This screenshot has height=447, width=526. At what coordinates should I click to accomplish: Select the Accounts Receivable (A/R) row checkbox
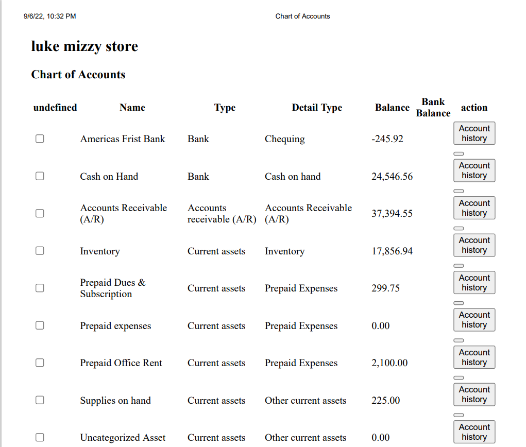click(x=40, y=213)
